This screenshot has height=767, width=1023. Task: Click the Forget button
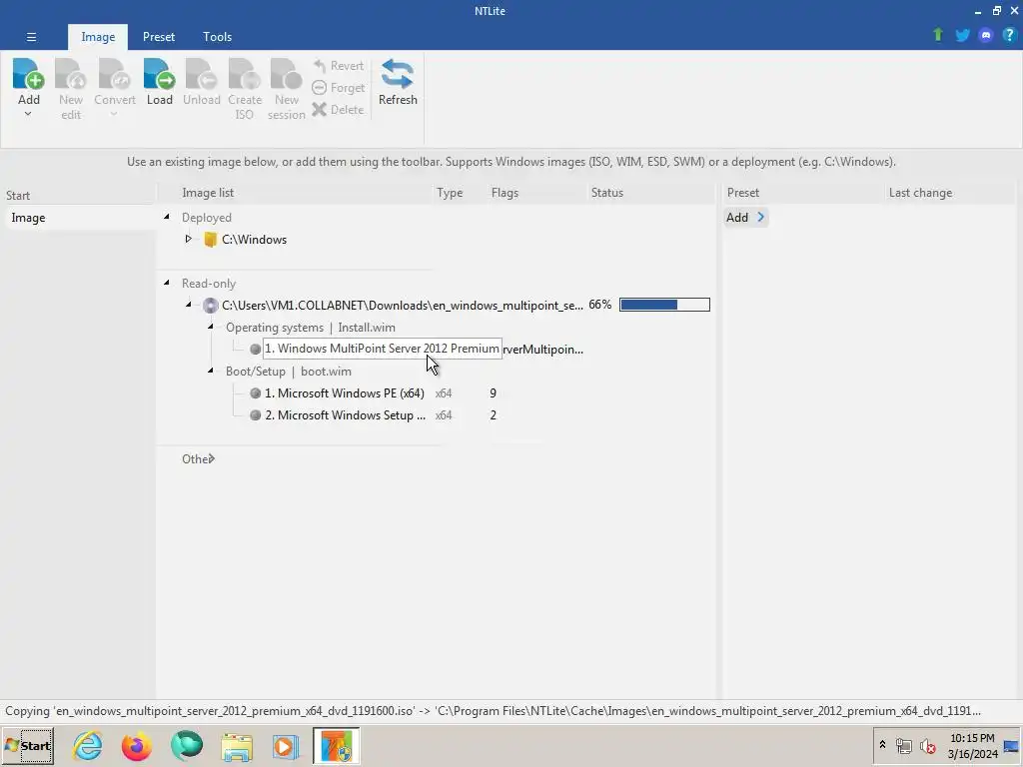[338, 88]
